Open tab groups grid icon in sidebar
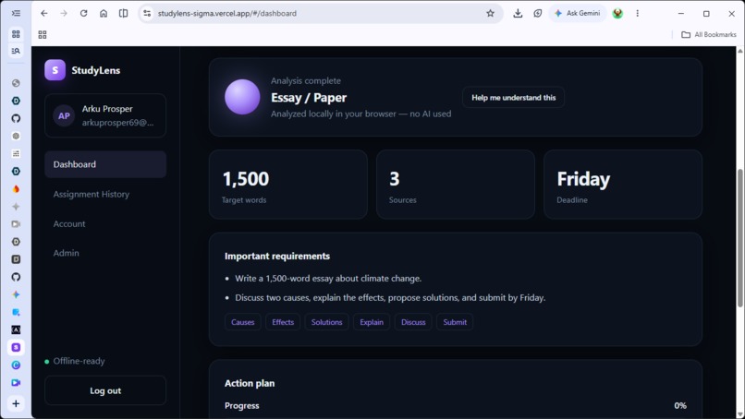Viewport: 745px width, 419px height. [x=16, y=34]
